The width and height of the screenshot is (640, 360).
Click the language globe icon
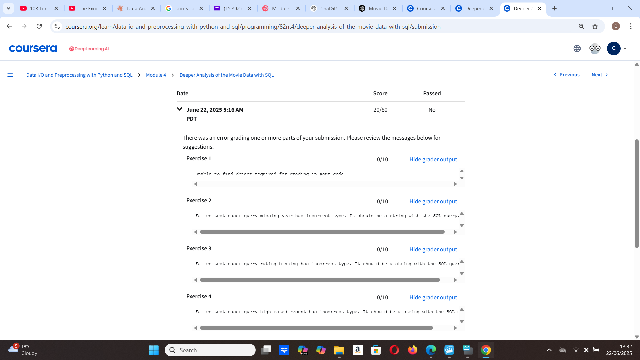pos(577,49)
